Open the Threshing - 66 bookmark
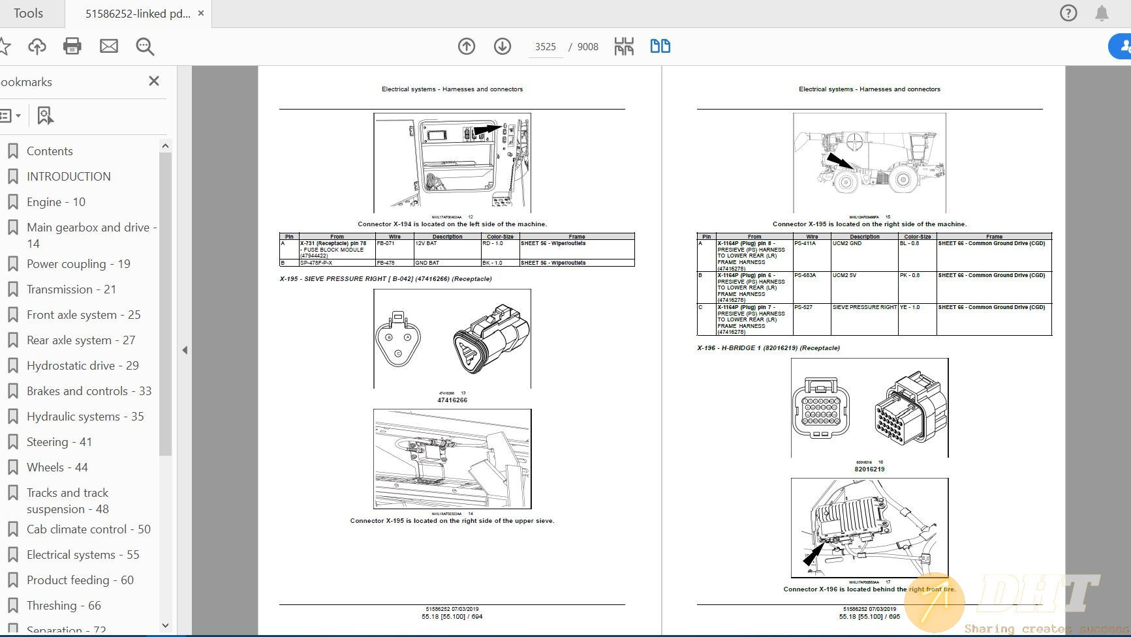The height and width of the screenshot is (637, 1131). point(64,606)
